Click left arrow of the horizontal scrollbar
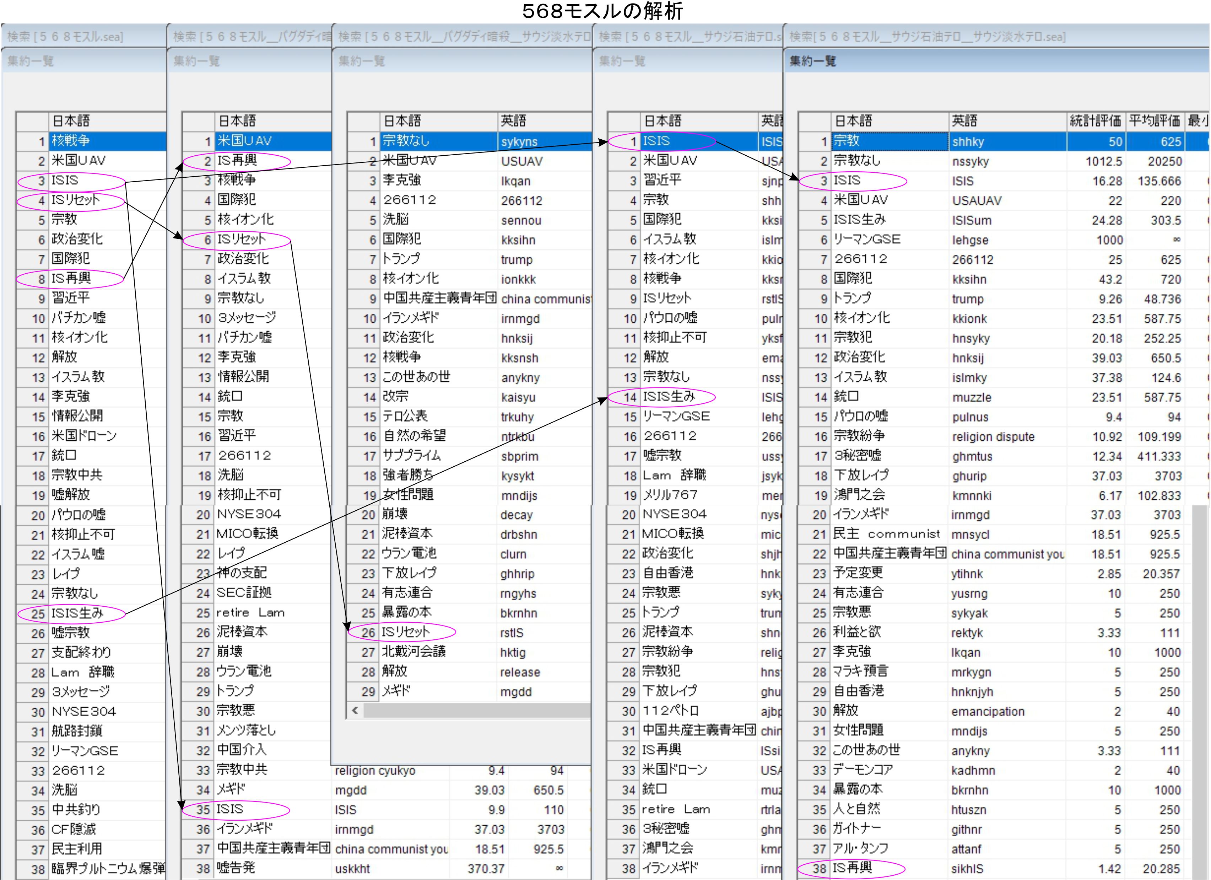 pos(355,710)
